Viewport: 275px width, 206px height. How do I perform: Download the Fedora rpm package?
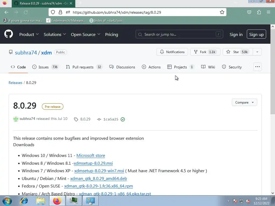99,186
